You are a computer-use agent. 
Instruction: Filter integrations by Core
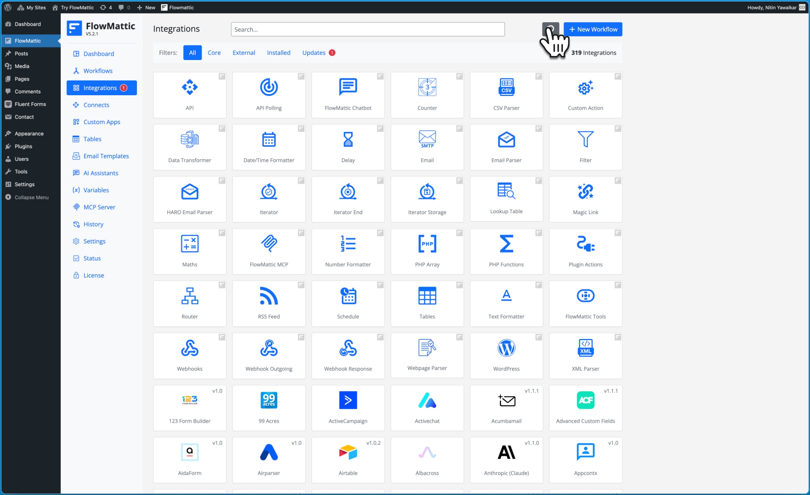214,52
